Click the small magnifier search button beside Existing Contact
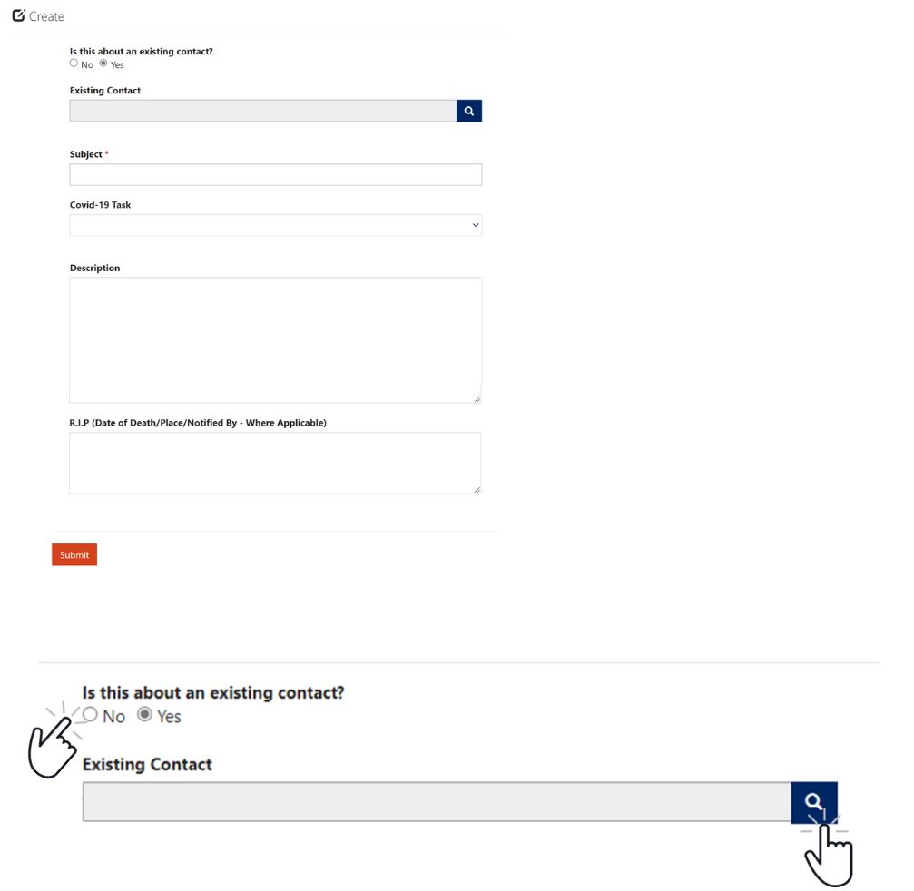The height and width of the screenshot is (891, 914). point(468,111)
